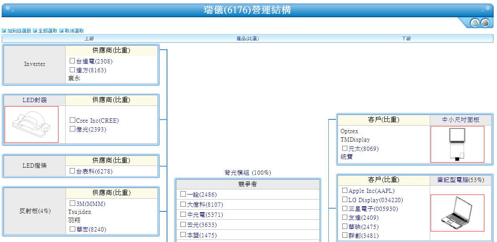Select 台表科(6278) checkbox

[x=72, y=171]
